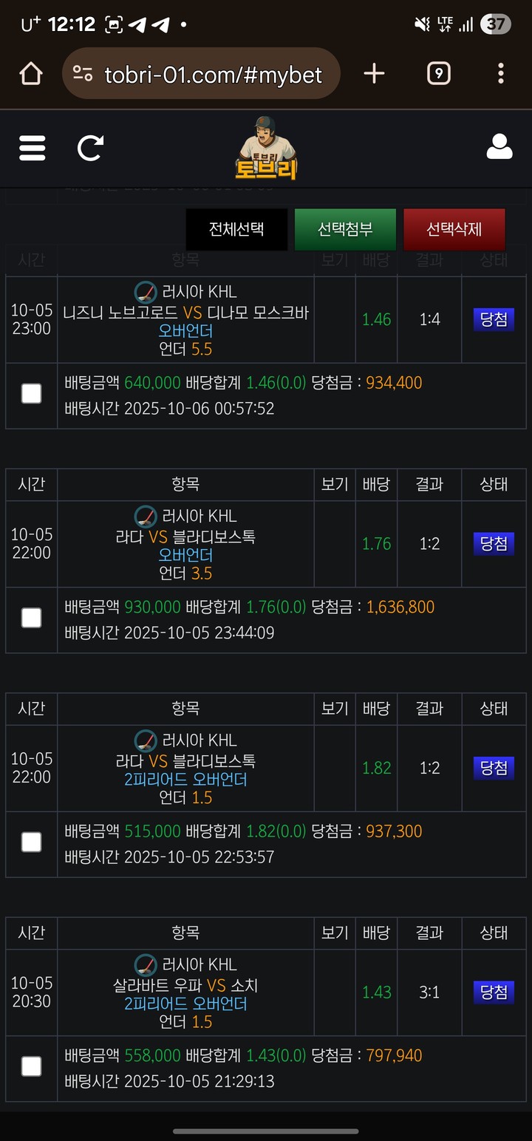This screenshot has width=532, height=1141.
Task: Check the 640,000 bet checkbox
Action: click(31, 394)
